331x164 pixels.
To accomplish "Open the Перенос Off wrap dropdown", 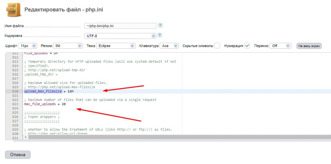I will 280,46.
